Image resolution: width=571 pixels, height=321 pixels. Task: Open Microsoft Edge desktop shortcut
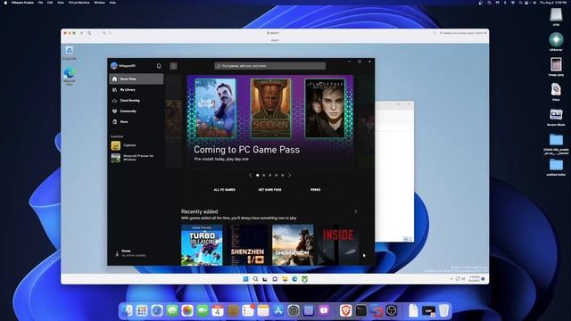[x=70, y=76]
